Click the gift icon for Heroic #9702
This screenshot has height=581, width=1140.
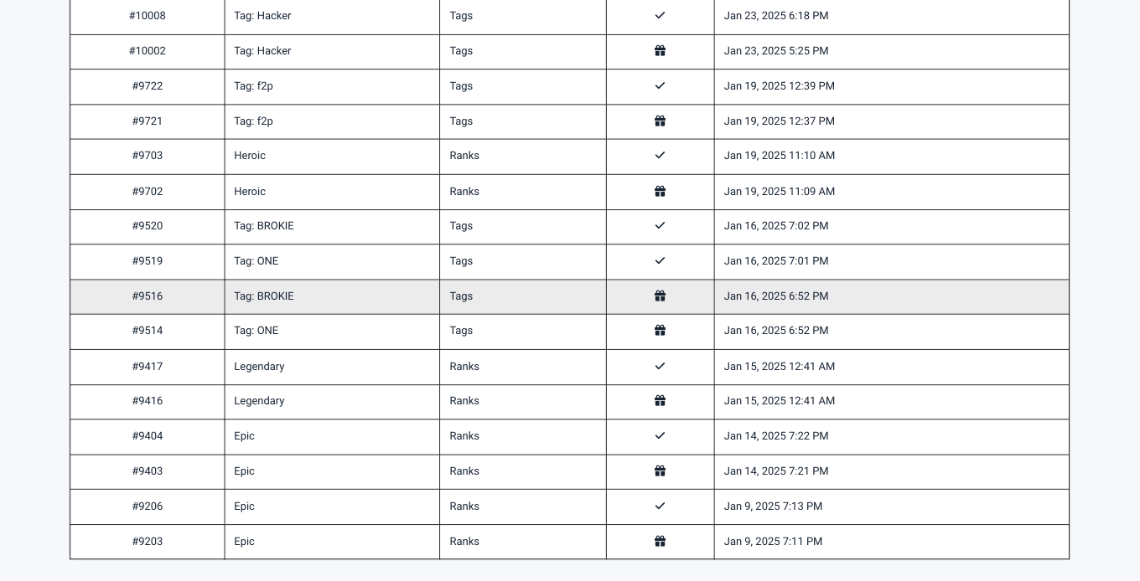tap(660, 192)
